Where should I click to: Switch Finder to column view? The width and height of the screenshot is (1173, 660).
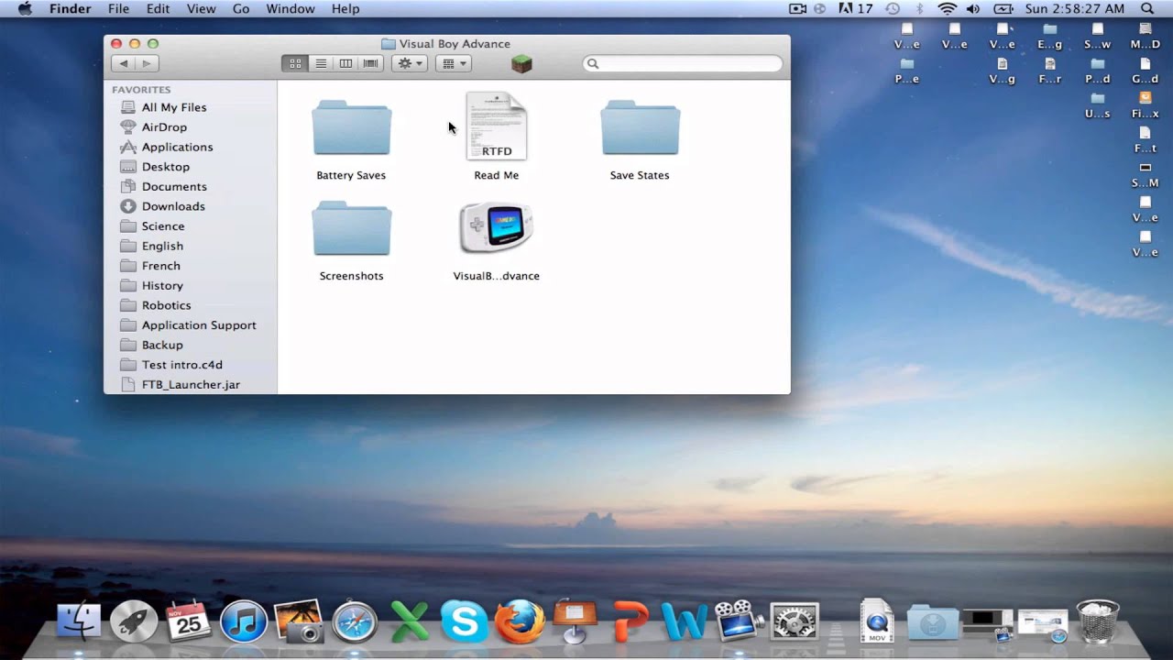tap(345, 63)
